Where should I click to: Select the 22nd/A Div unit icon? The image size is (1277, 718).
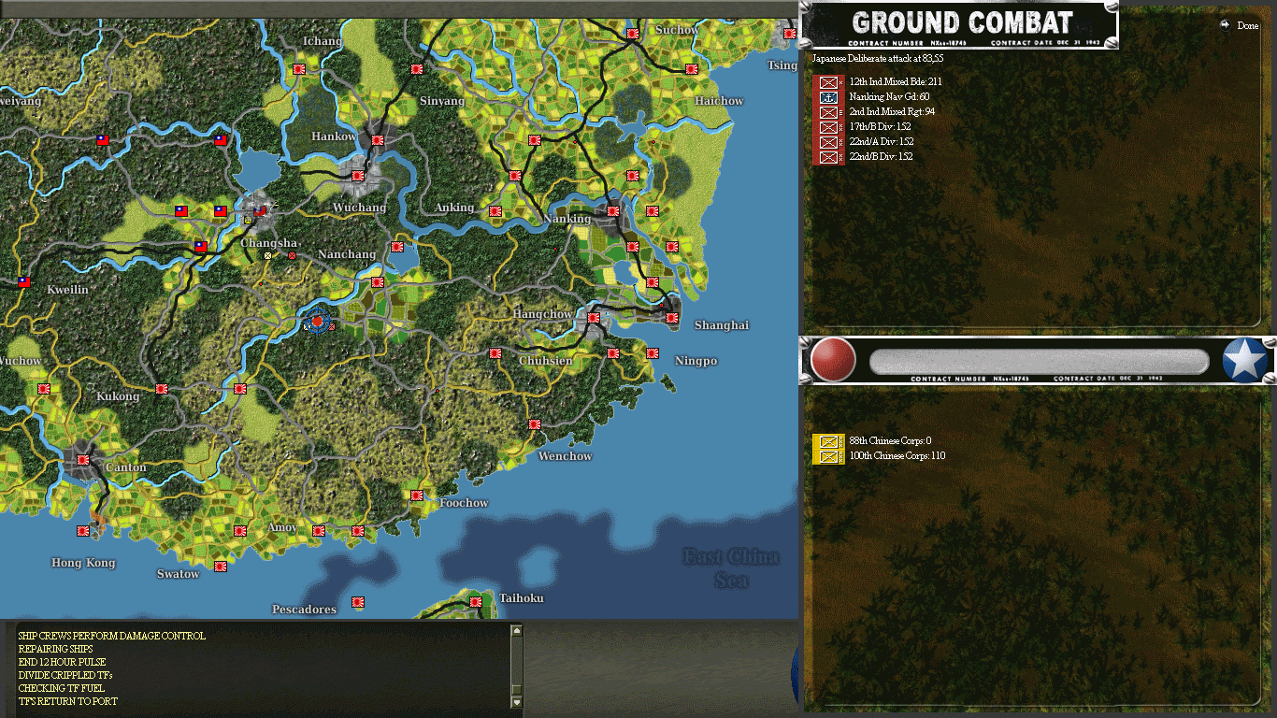[x=828, y=142]
